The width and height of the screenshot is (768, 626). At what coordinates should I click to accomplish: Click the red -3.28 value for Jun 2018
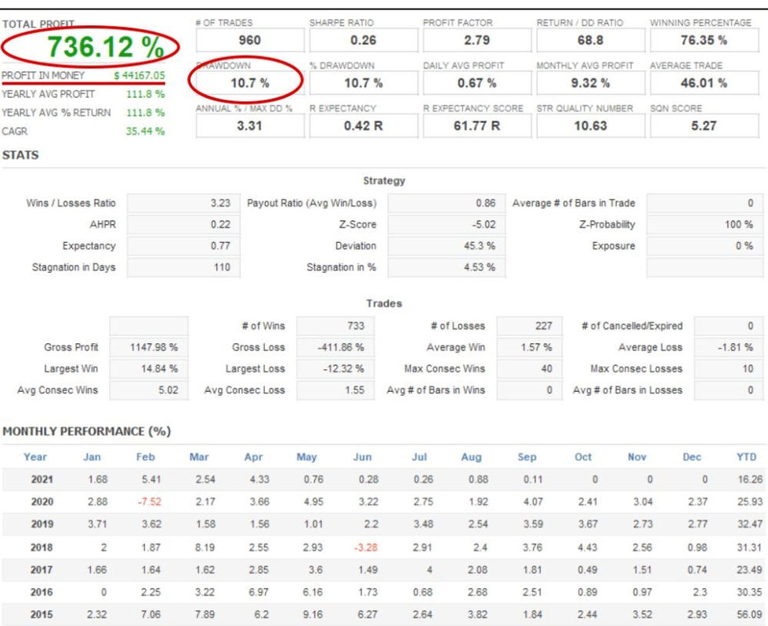(366, 547)
